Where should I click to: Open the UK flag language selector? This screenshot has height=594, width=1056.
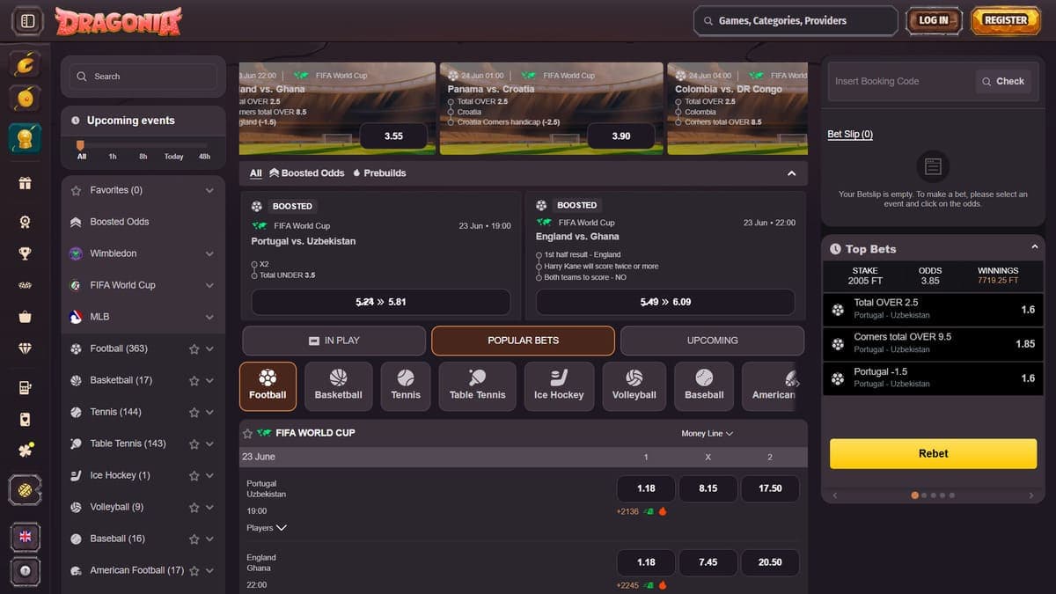pos(26,536)
